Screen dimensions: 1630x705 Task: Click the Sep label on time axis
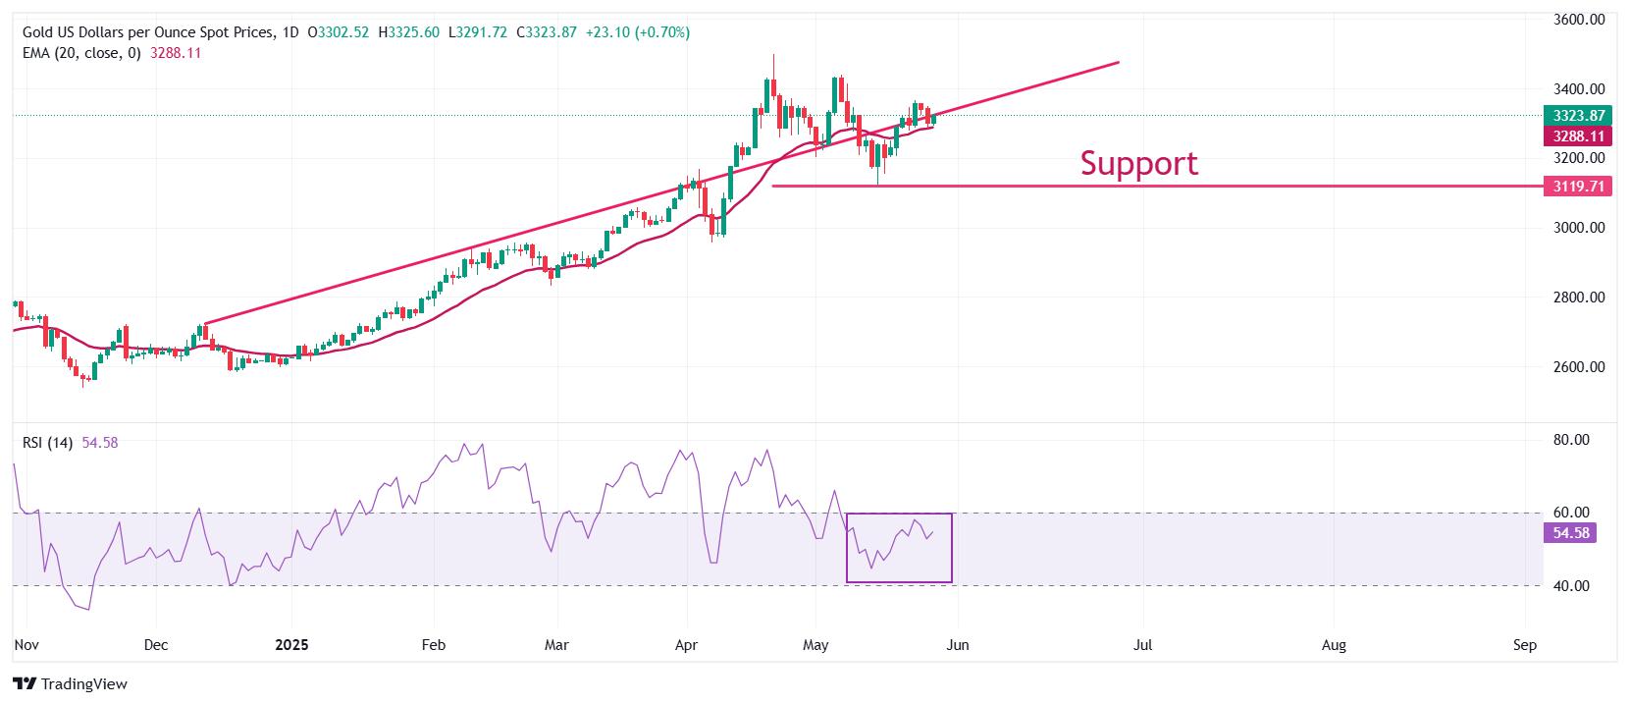pyautogui.click(x=1524, y=645)
